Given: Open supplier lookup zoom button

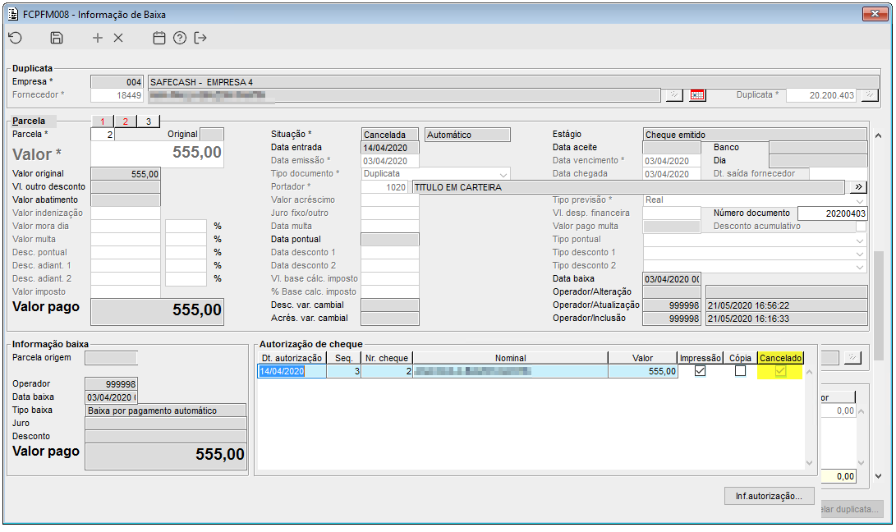Looking at the screenshot, I should tap(674, 95).
